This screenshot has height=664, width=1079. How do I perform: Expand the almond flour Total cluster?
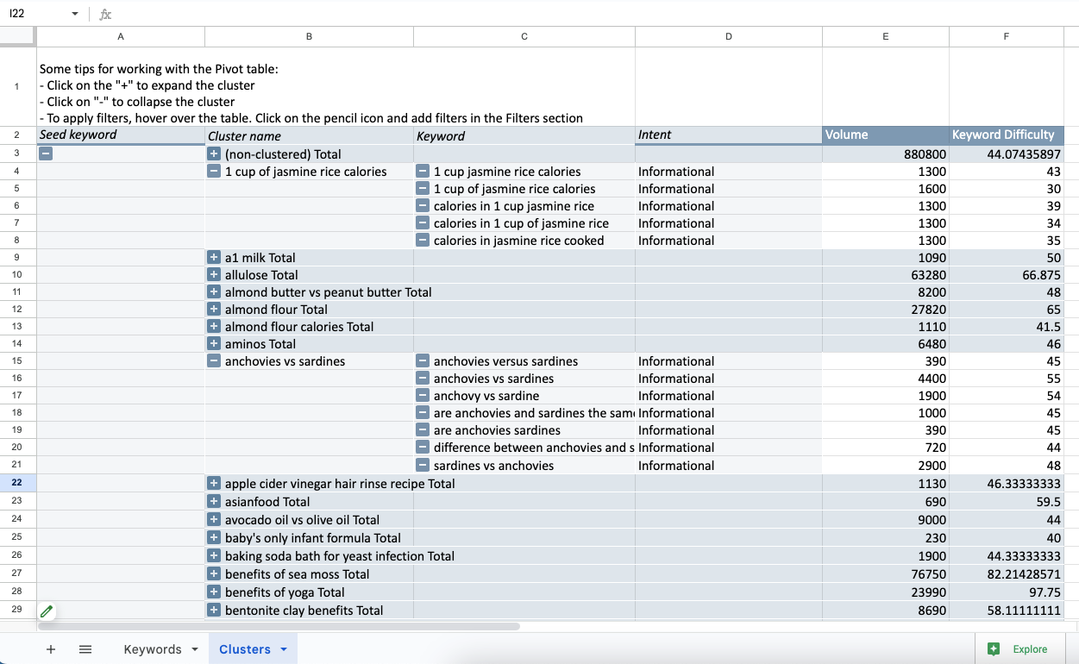[x=214, y=309]
